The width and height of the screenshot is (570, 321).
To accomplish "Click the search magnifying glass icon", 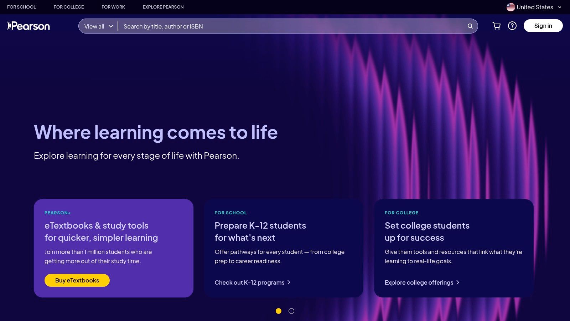I will tap(470, 26).
